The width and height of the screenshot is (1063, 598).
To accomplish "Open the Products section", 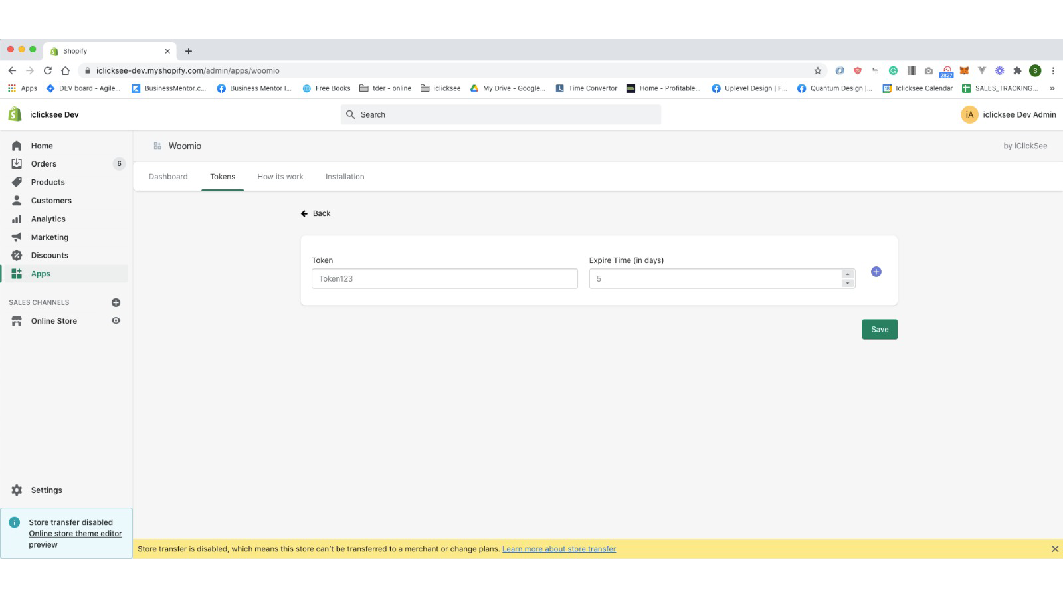I will pyautogui.click(x=47, y=182).
